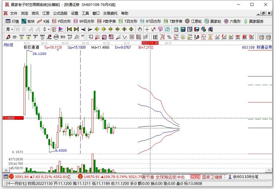The image size is (274, 189).
Task: Launch the 江恩轮 Gann wheel
Action: [x=193, y=21]
